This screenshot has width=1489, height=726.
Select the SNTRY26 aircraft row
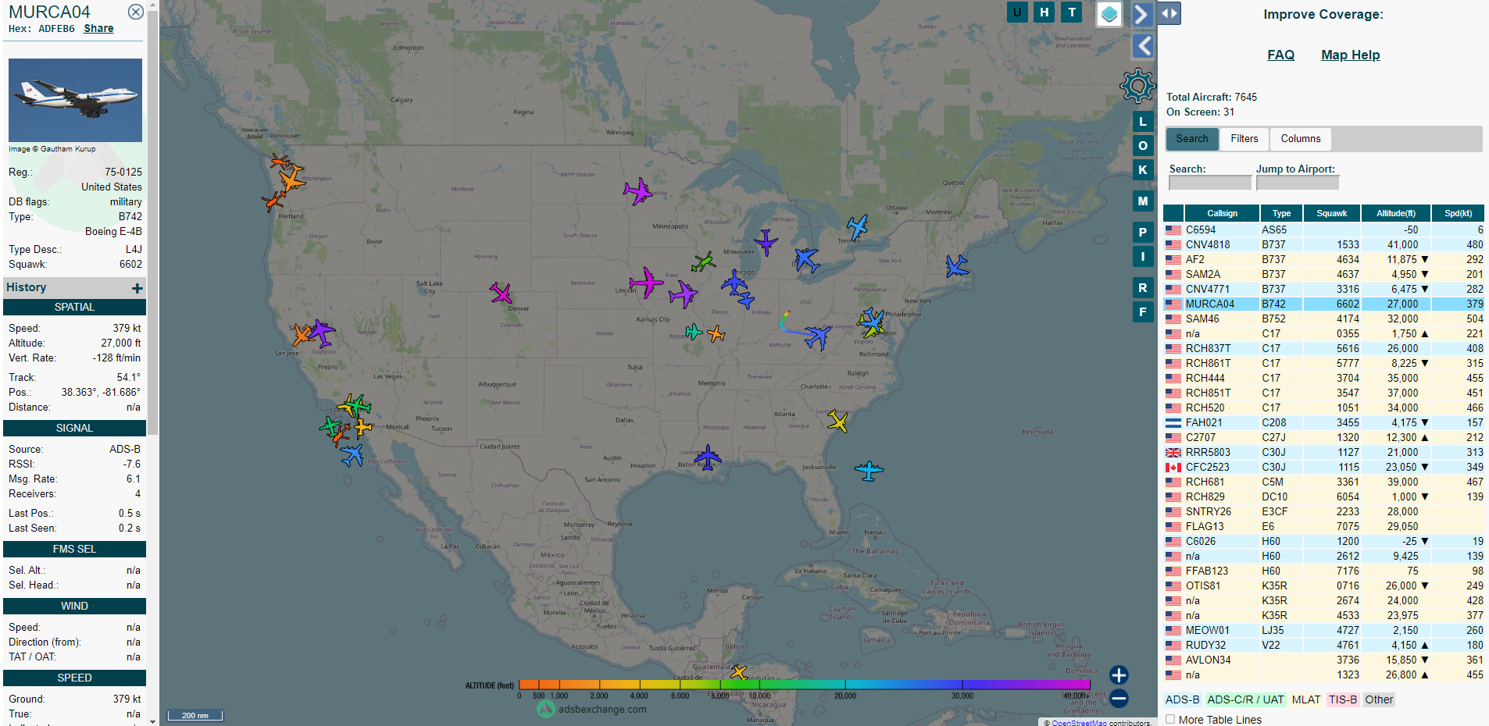pyautogui.click(x=1323, y=511)
